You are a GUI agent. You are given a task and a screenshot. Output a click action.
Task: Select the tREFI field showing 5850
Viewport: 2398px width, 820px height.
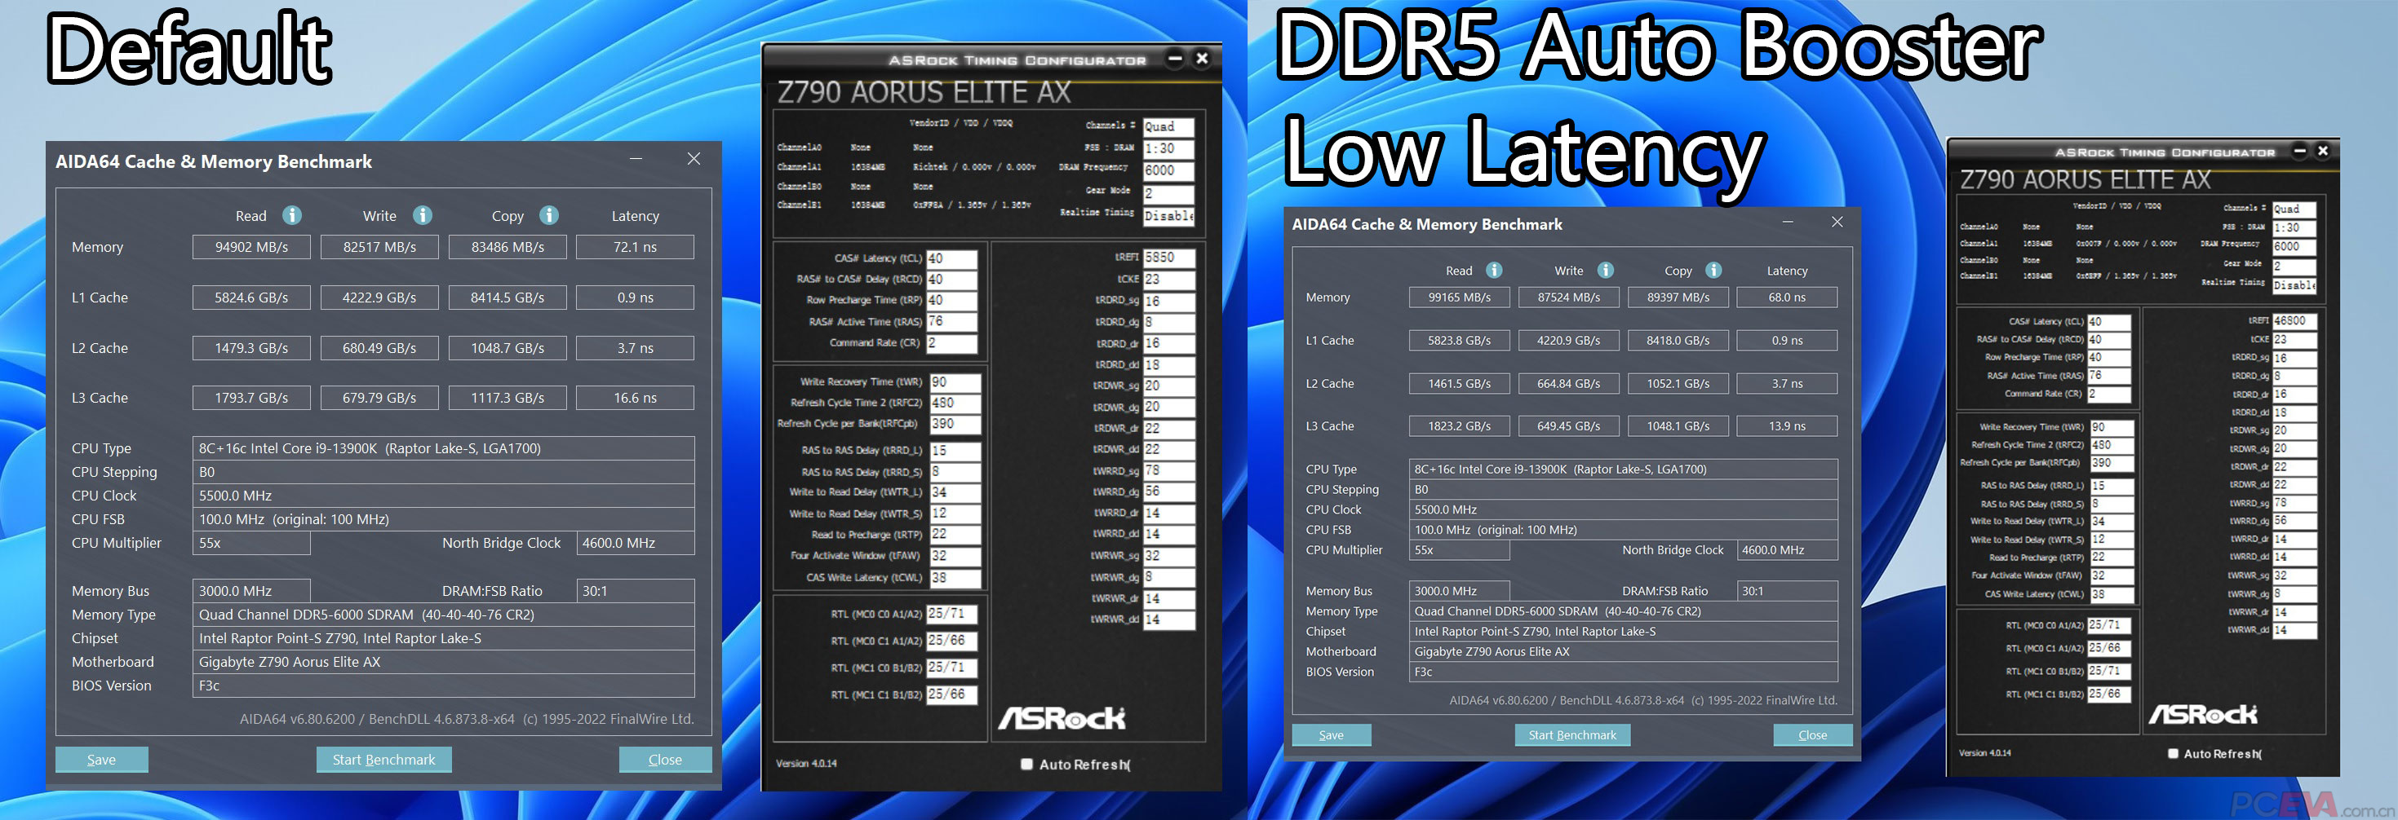(x=1168, y=258)
